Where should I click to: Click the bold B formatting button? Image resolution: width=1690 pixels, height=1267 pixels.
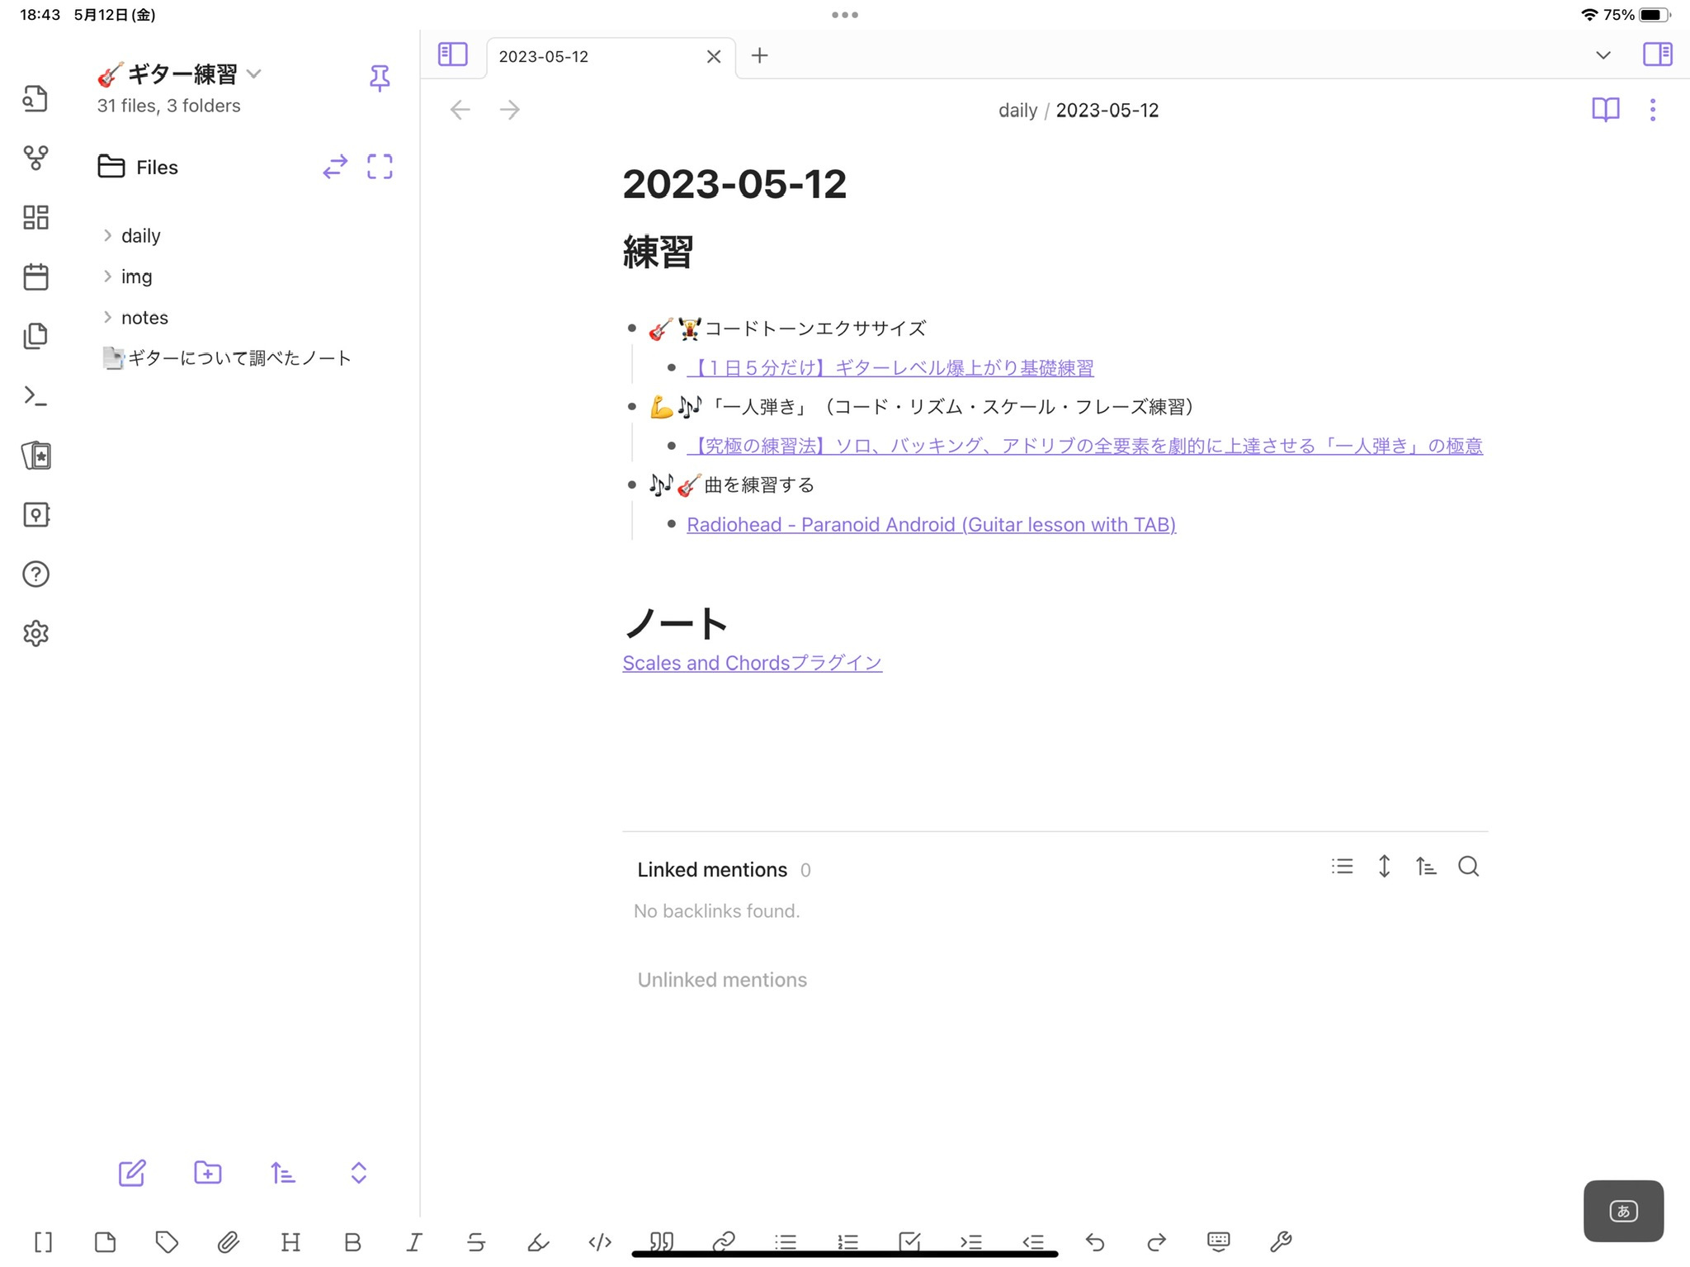[352, 1241]
